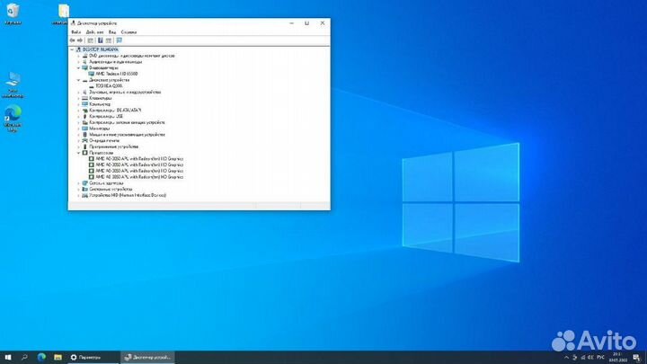The width and height of the screenshot is (647, 364).
Task: Expand Звуковые, игровые и видеоустройства arrow
Action: tap(78, 92)
